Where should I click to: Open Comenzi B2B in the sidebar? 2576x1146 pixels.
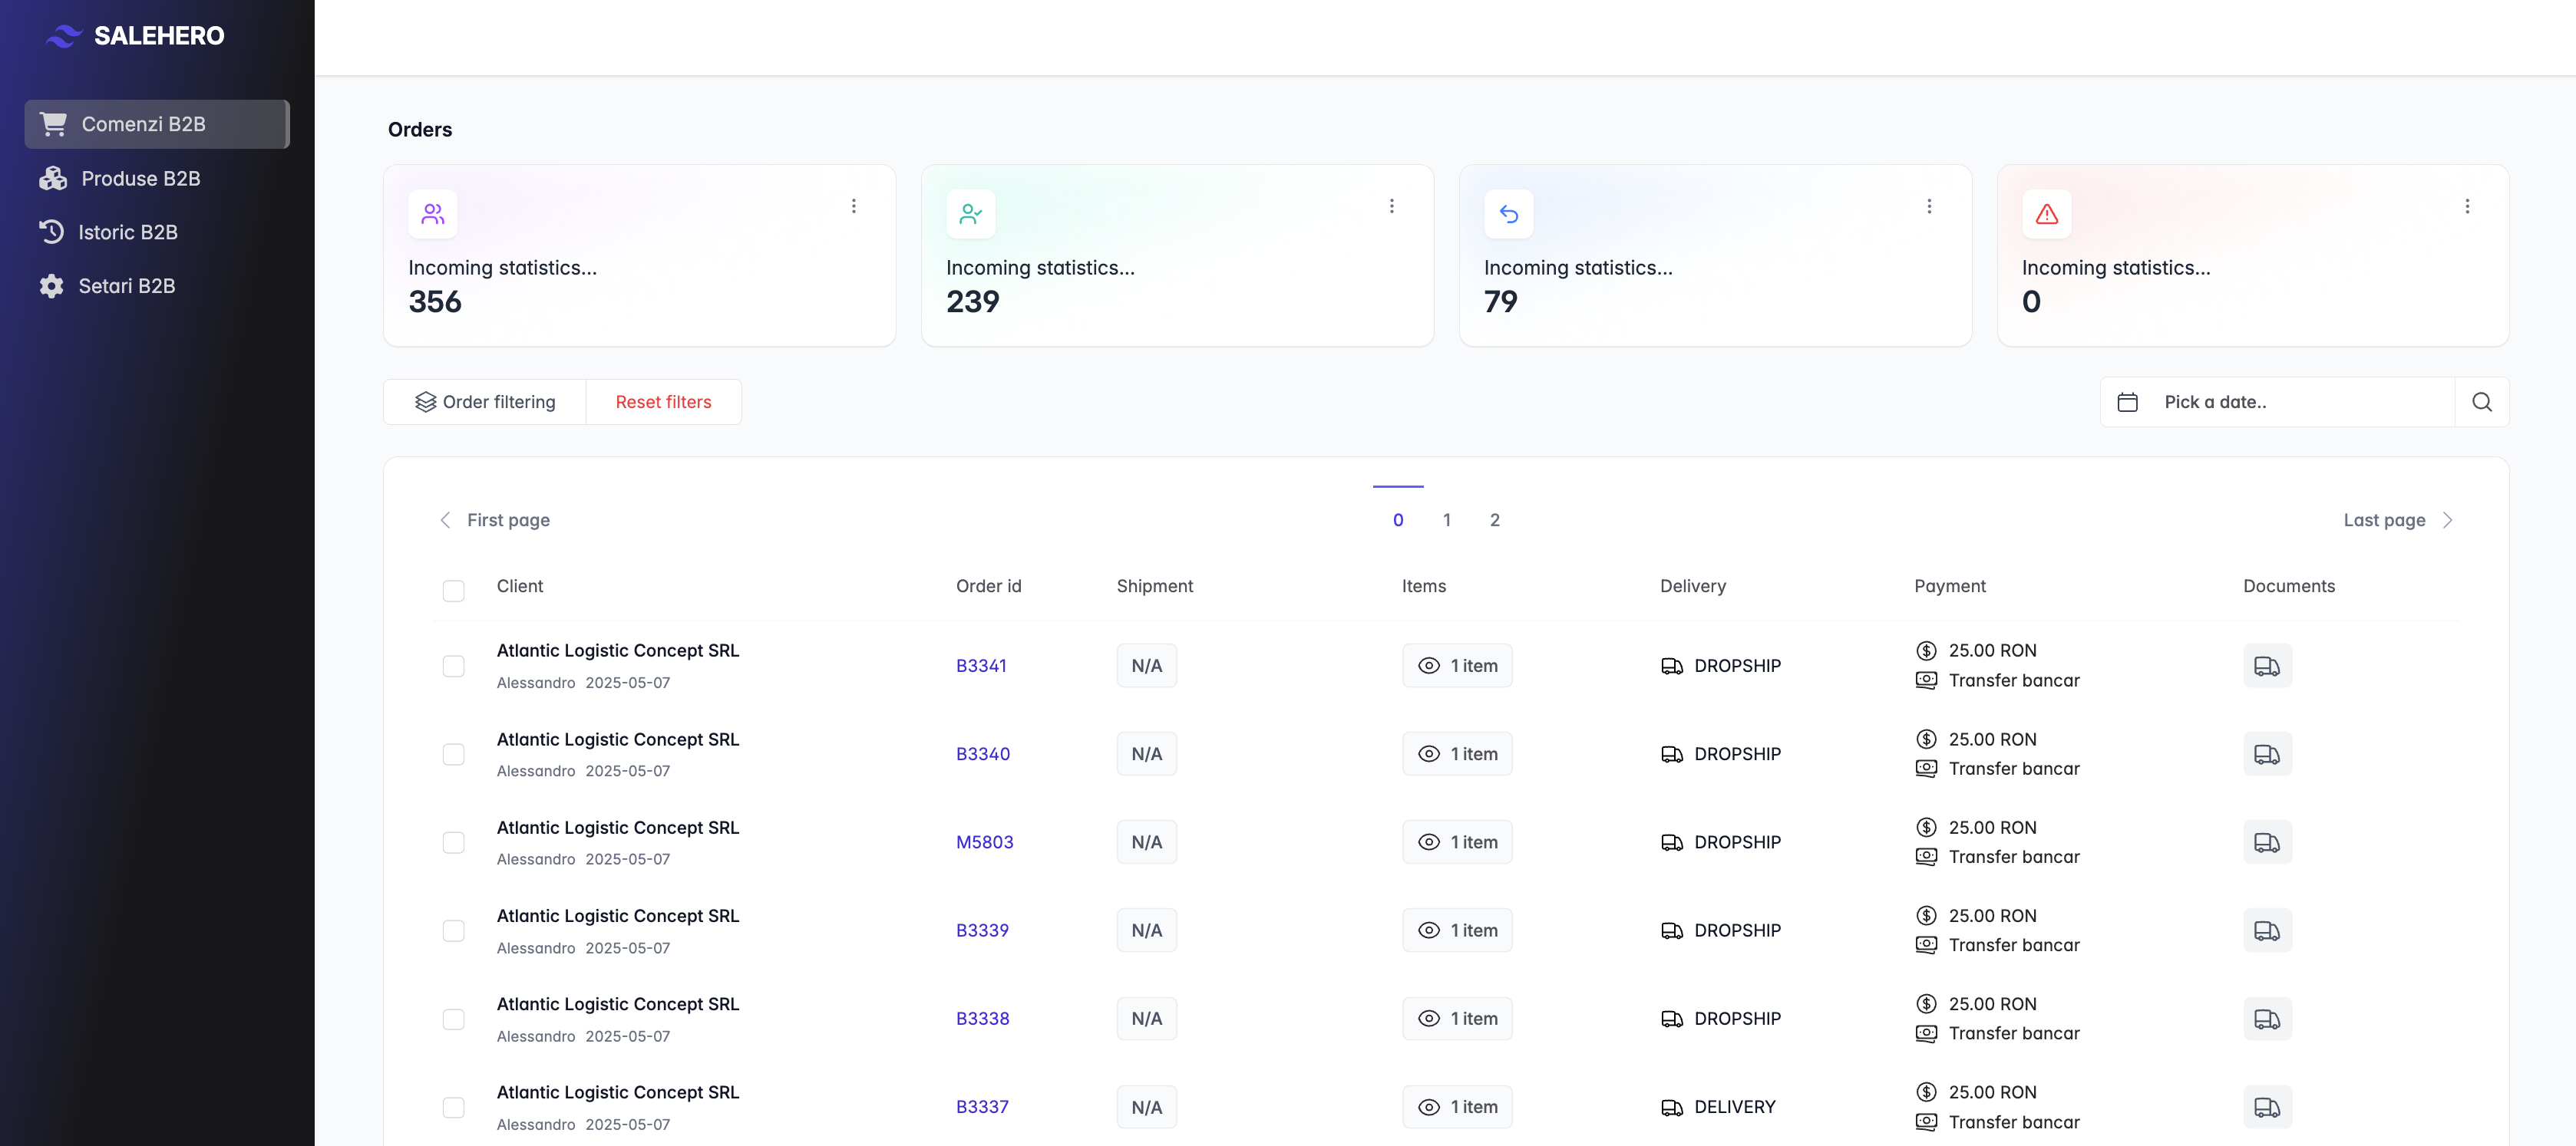[x=157, y=124]
